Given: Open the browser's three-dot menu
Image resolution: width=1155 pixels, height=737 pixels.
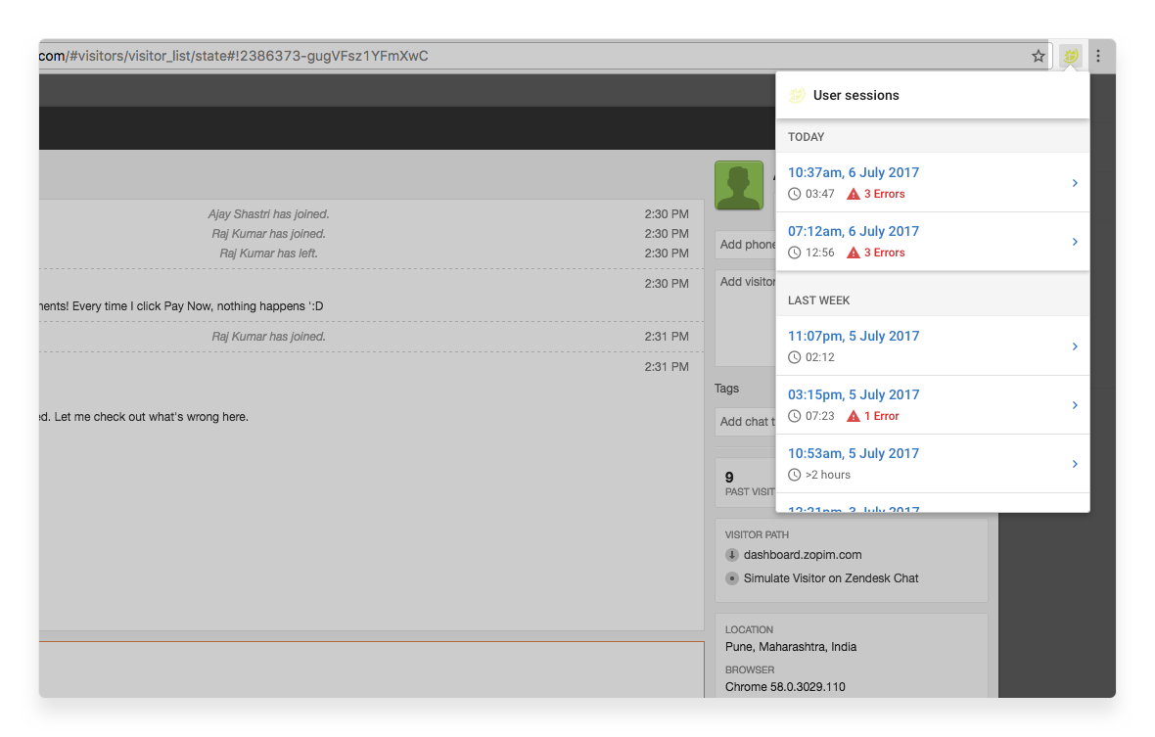Looking at the screenshot, I should pyautogui.click(x=1097, y=56).
